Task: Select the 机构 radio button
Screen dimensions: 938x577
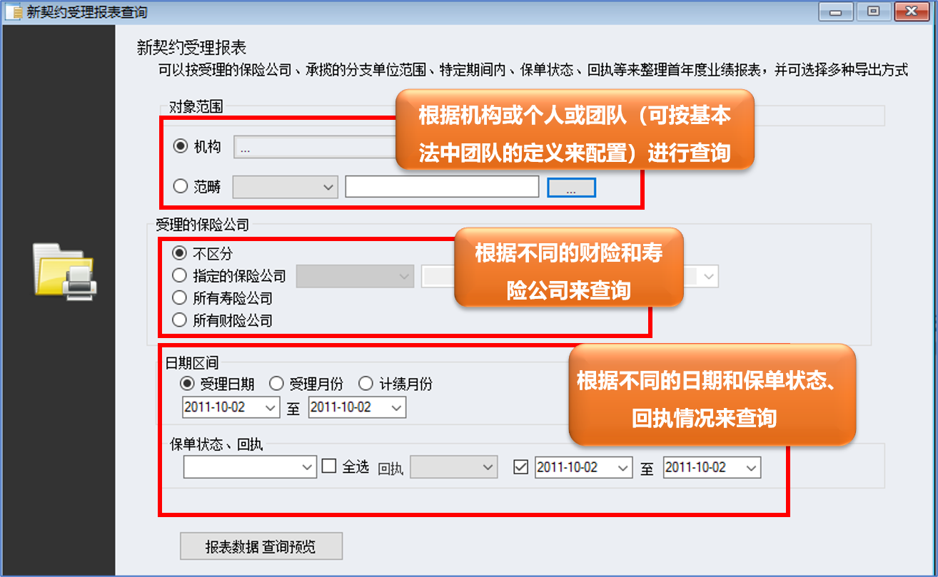Action: point(181,147)
